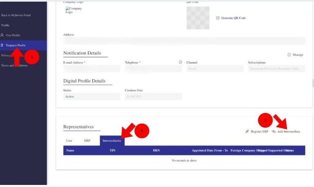Screen dimensions: 314x187
Task: Open the Subscriptions dropdown field
Action: click(x=276, y=69)
